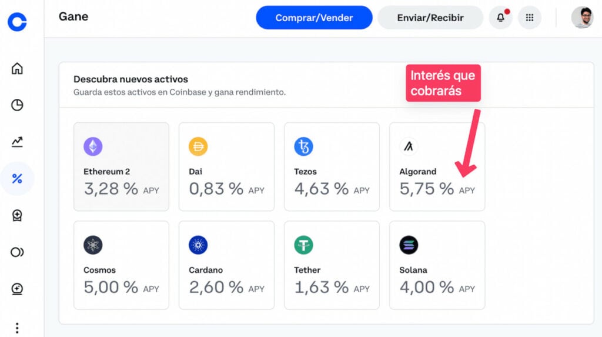
Task: Open the overlapping circles sidebar icon
Action: tap(17, 252)
